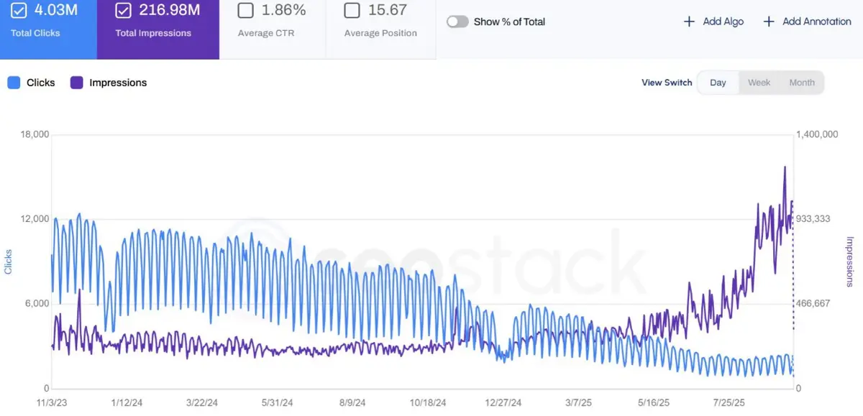
Task: Click the Average Position 15.67 card
Action: click(380, 29)
